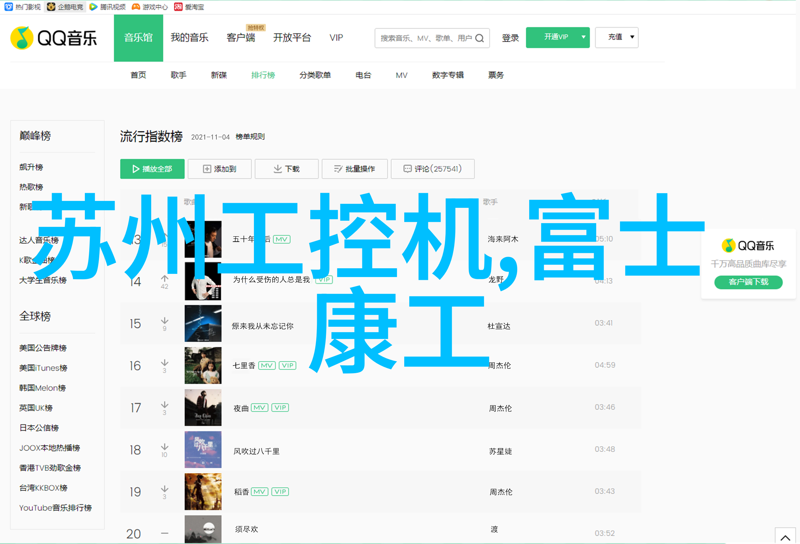Screen dimensions: 800x544
Task: Open YouTube音乐排行榜 chart
Action: tap(55, 507)
